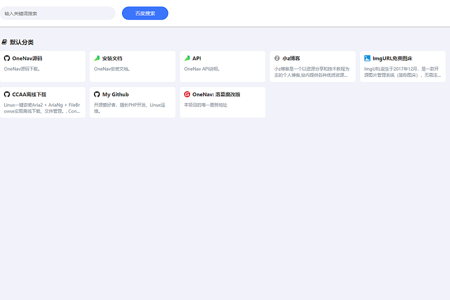Open the OneNav: 落幕魔改版 link title
450x300 pixels.
216,94
